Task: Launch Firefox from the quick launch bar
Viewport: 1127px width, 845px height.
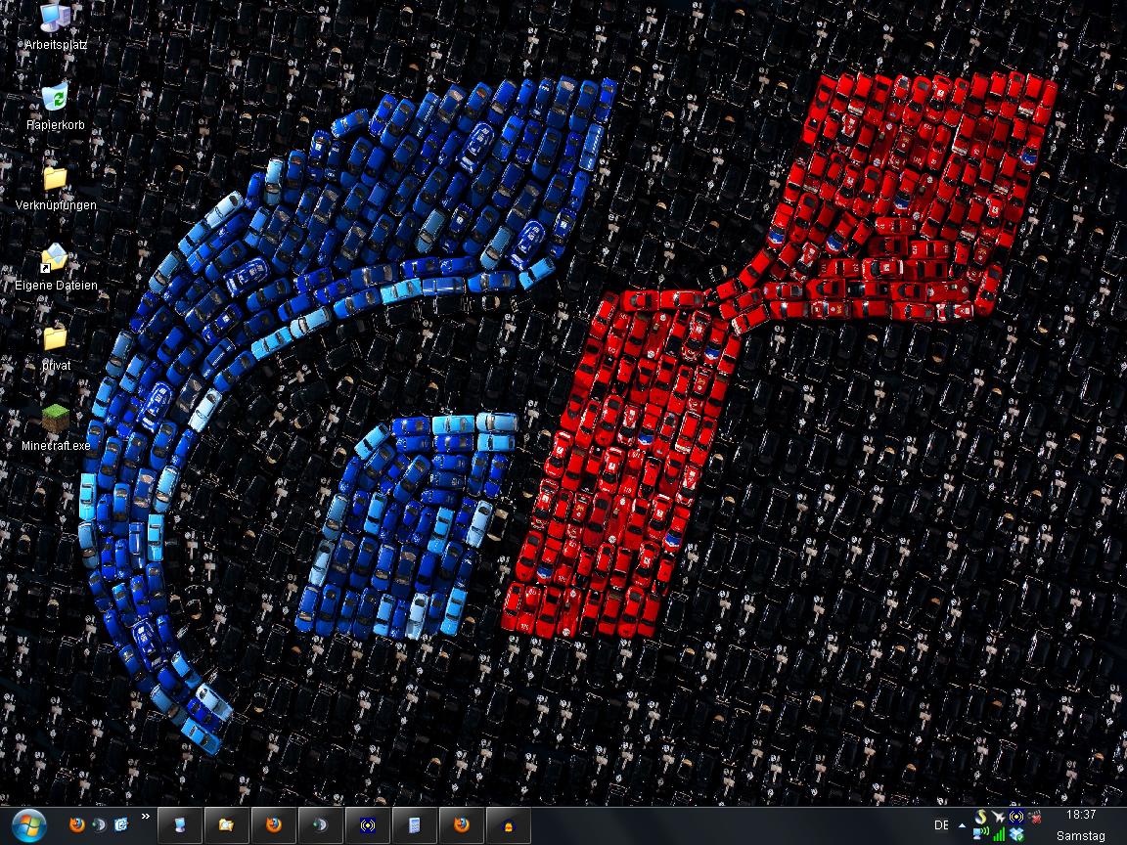Action: (x=77, y=825)
